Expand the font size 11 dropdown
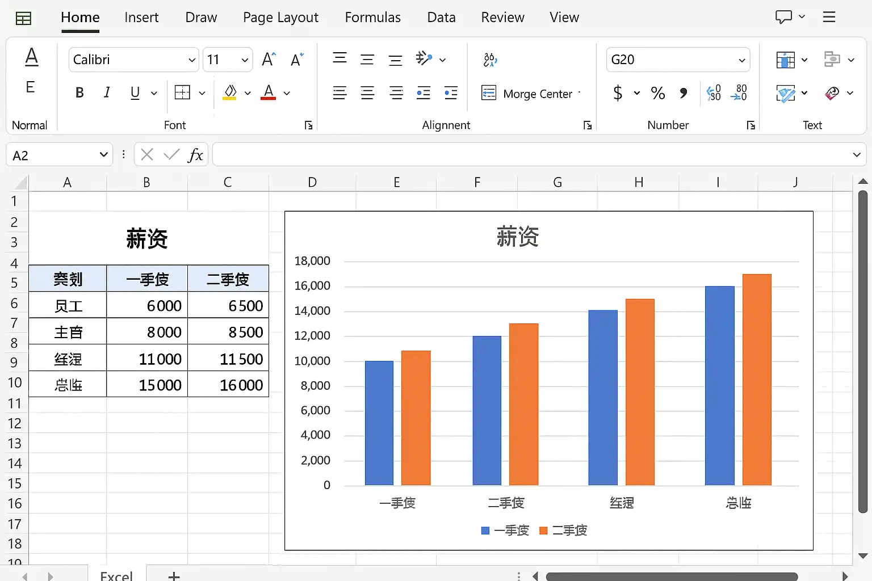This screenshot has height=581, width=872. click(245, 60)
